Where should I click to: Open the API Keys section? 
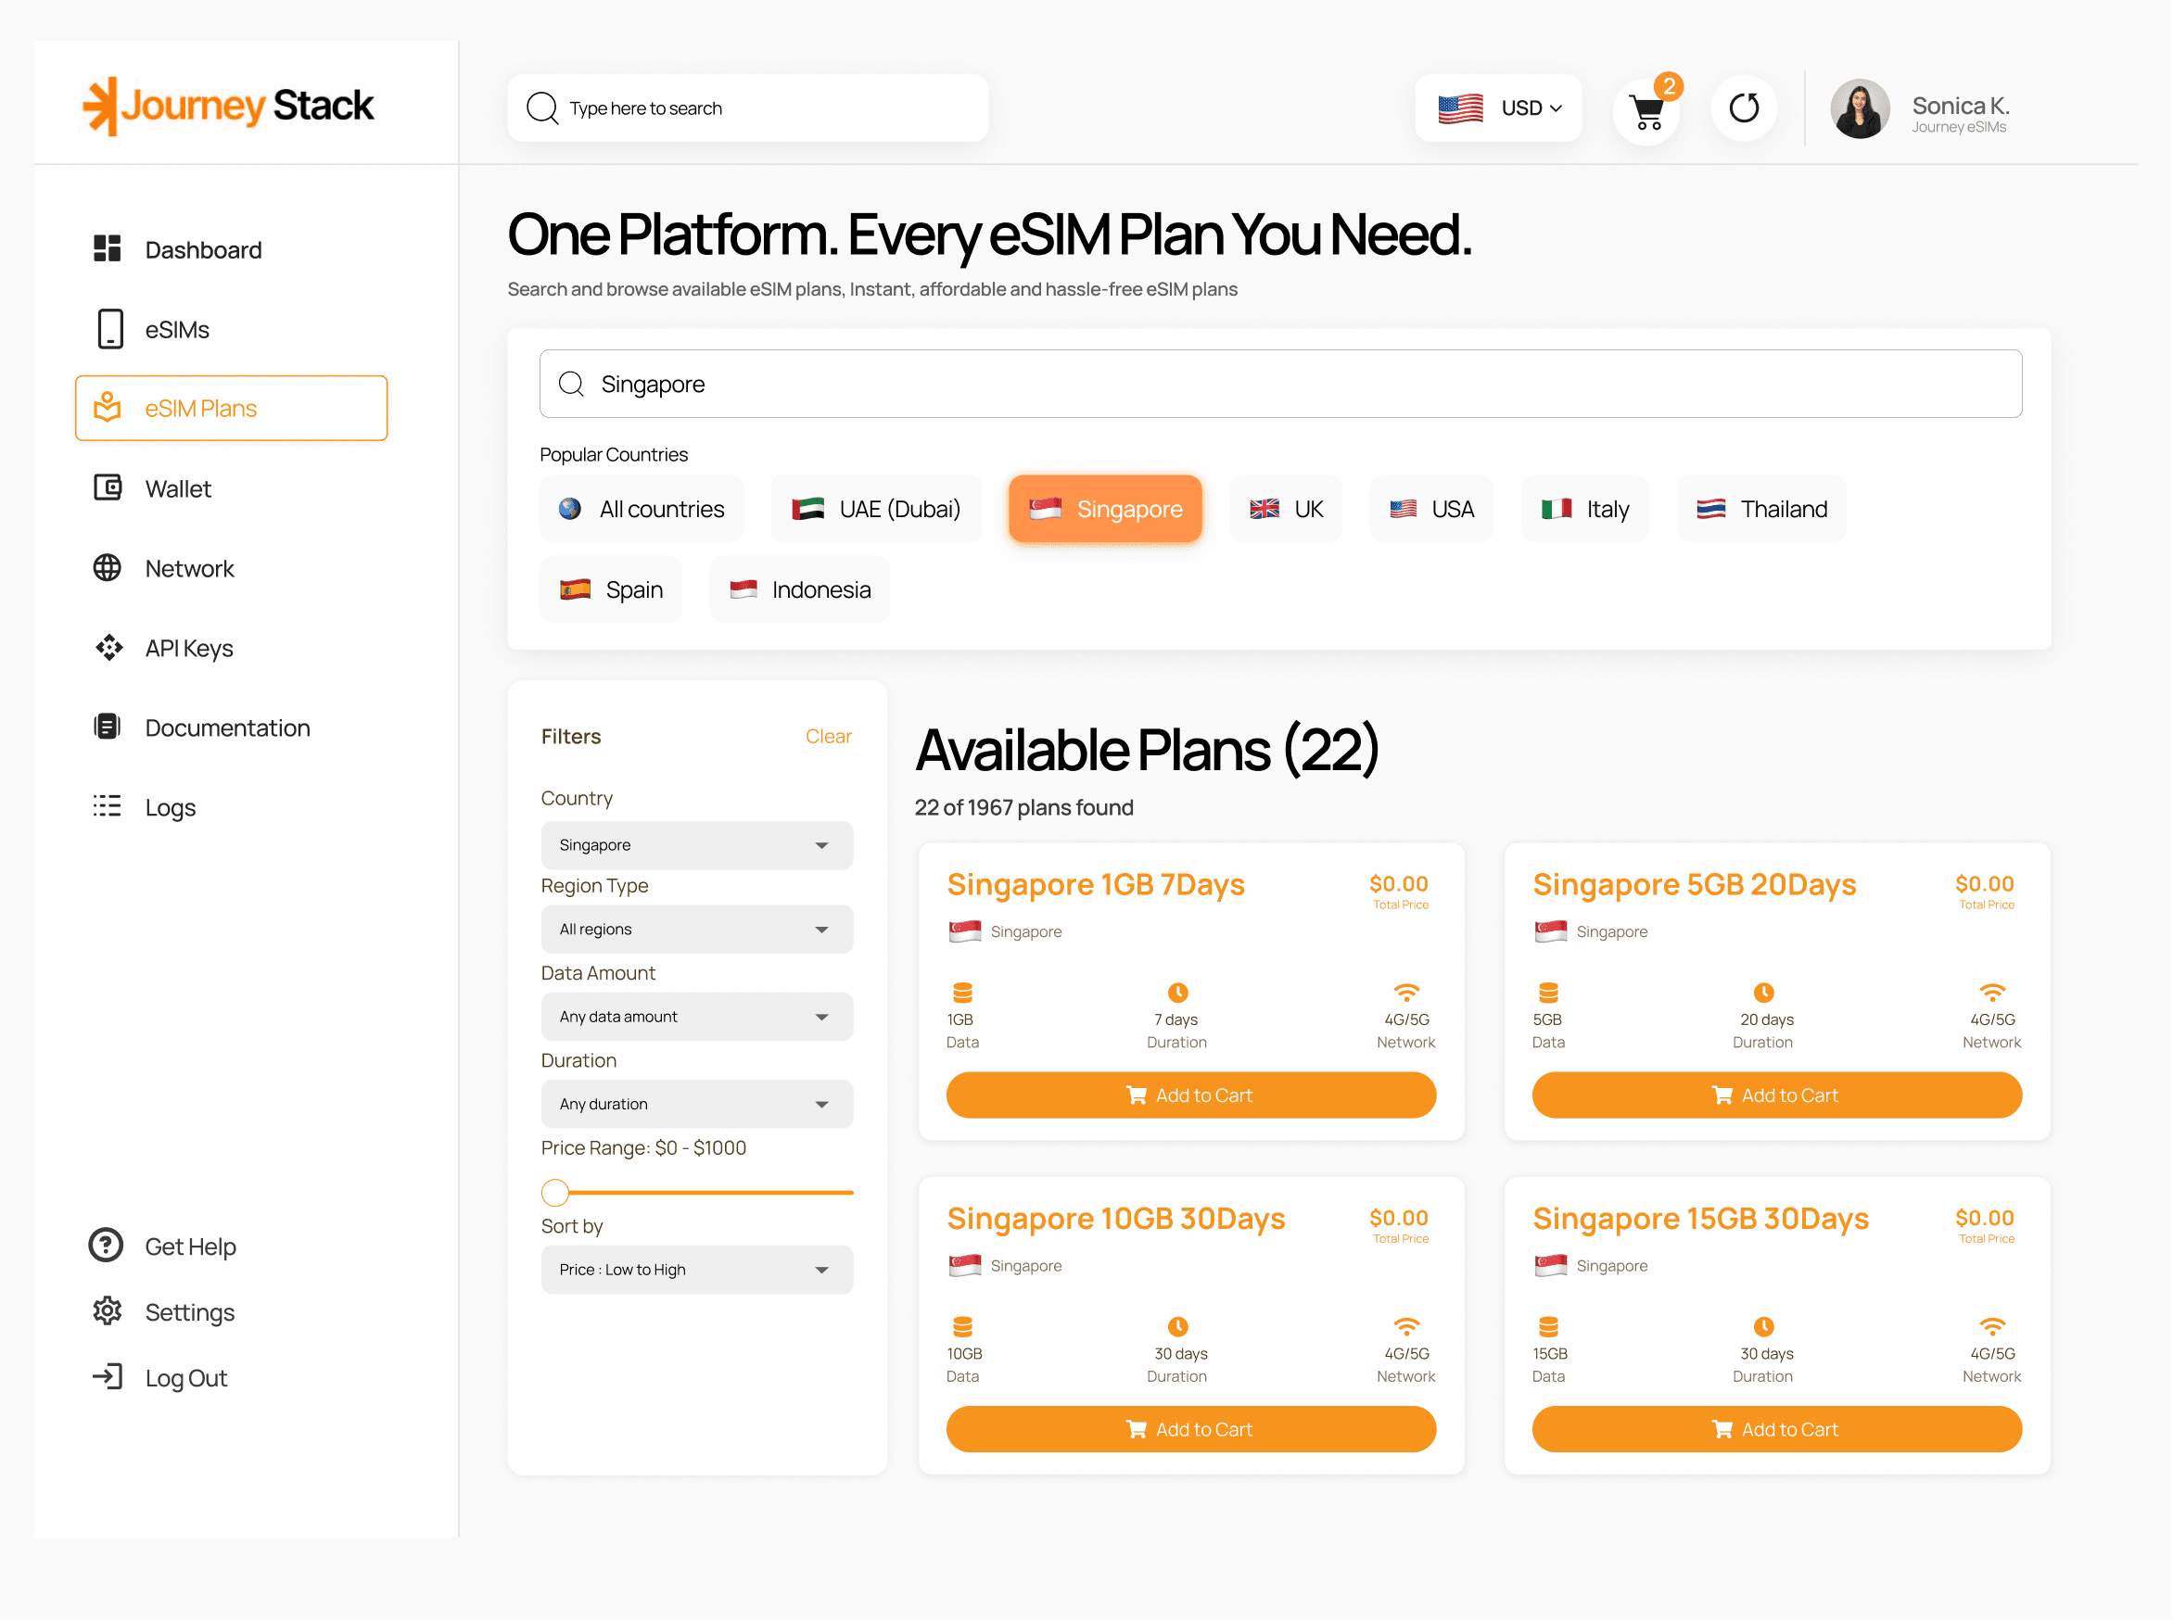click(188, 648)
